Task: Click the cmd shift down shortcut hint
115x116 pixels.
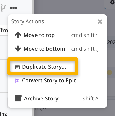Action: [85, 49]
